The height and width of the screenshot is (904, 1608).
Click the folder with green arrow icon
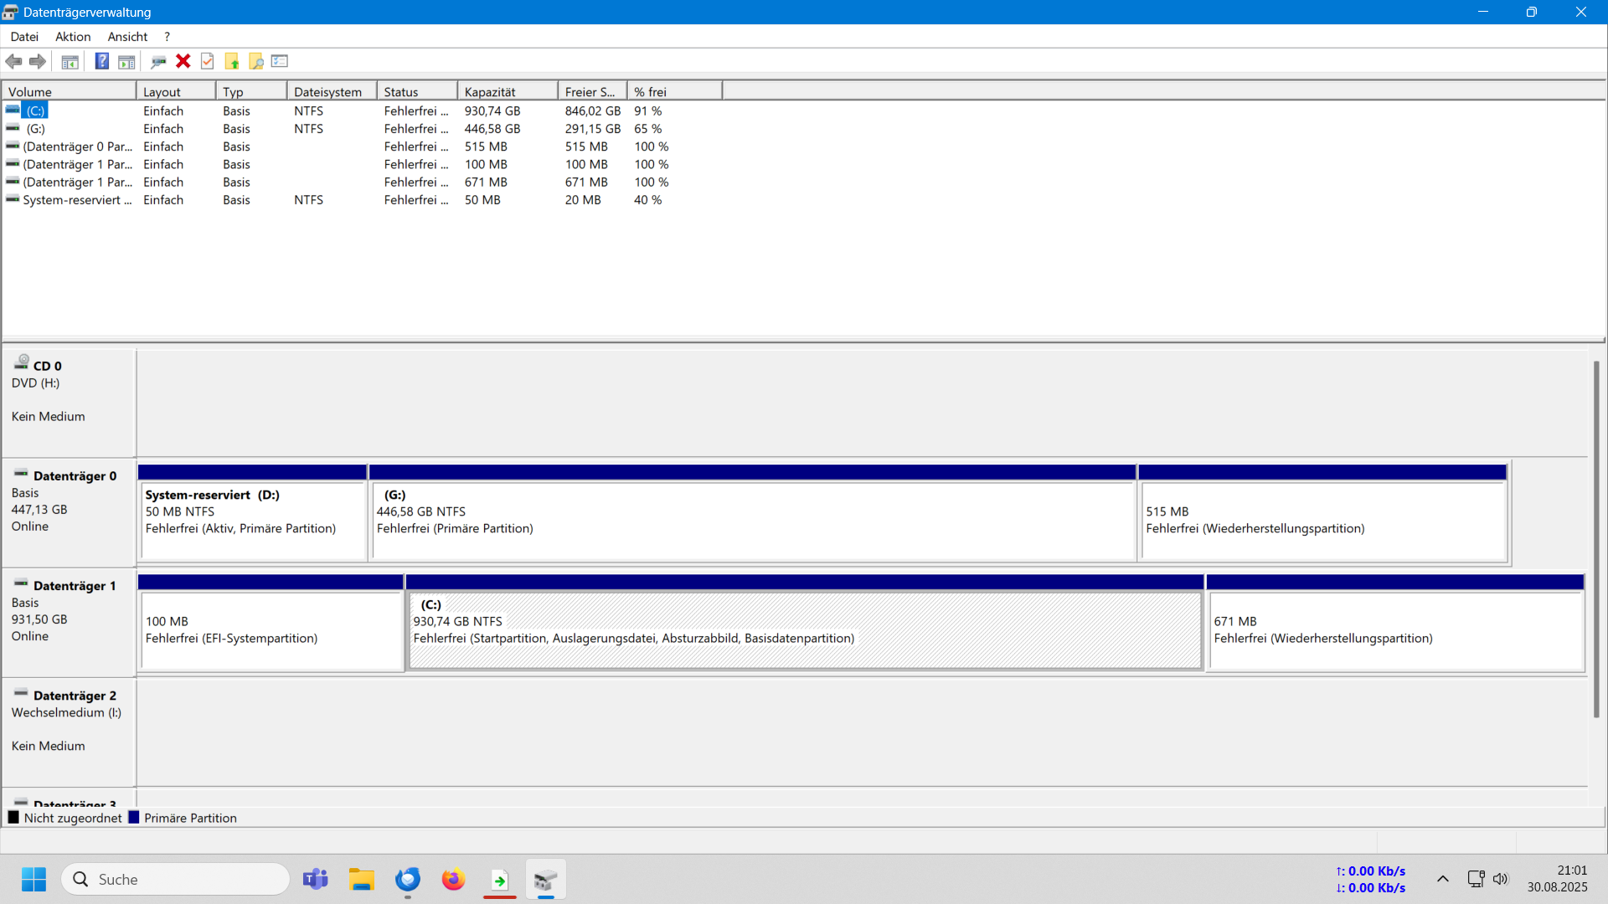[232, 61]
